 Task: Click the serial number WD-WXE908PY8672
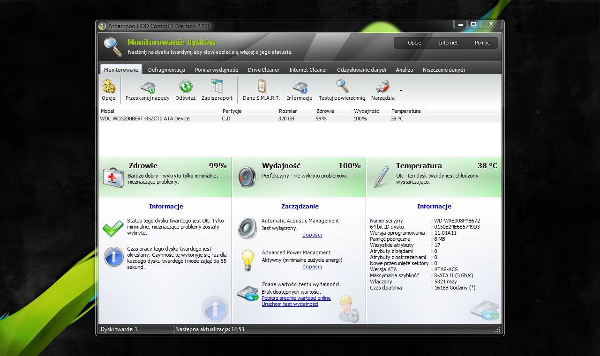[x=457, y=221]
